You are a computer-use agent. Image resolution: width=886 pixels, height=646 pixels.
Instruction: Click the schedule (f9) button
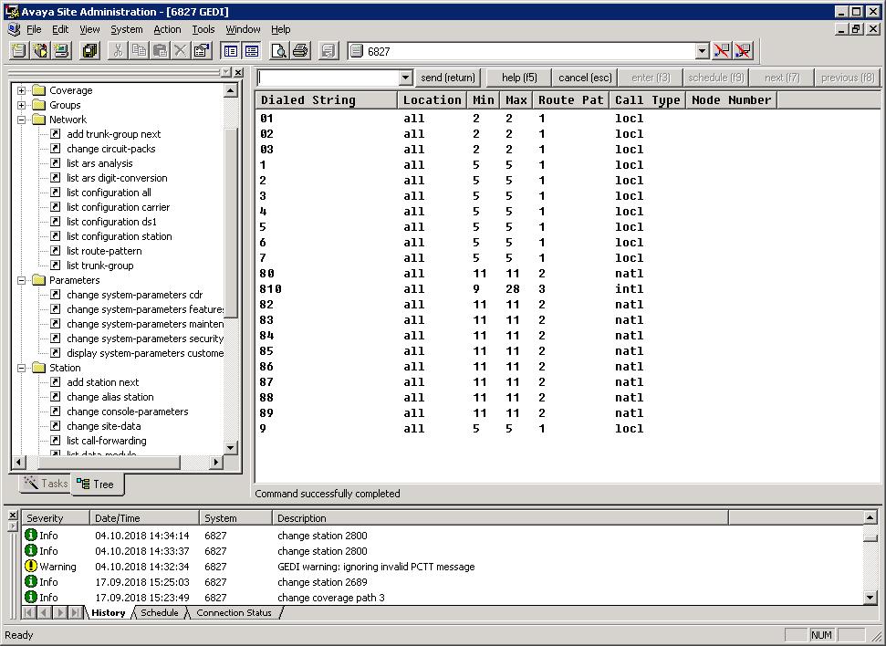tap(716, 78)
